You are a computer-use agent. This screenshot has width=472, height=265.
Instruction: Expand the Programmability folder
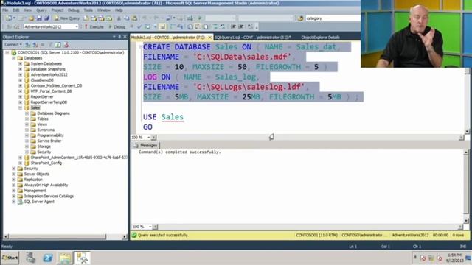coord(27,135)
